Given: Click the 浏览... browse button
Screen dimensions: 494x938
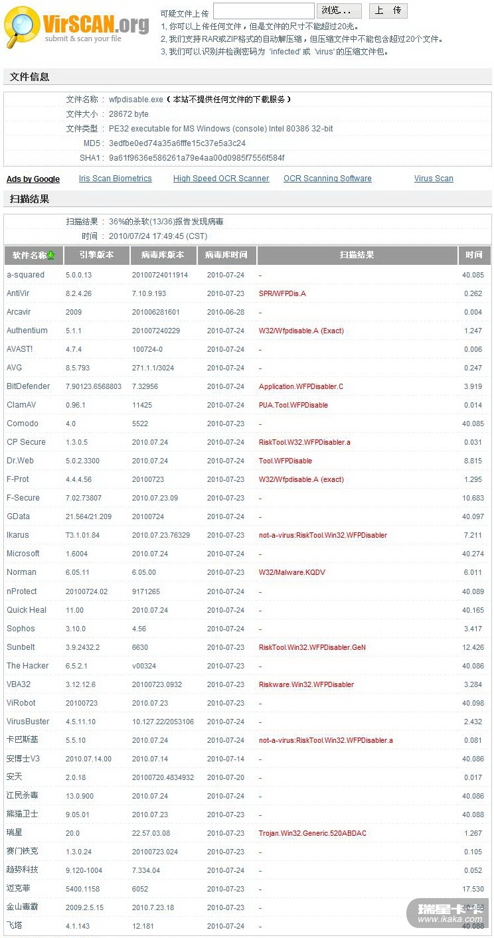Looking at the screenshot, I should tap(340, 11).
